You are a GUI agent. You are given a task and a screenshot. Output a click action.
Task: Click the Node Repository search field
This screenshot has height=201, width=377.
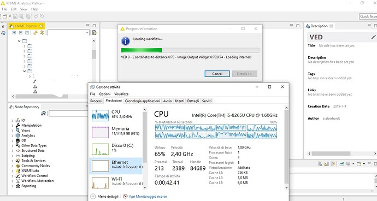[x=68, y=113]
